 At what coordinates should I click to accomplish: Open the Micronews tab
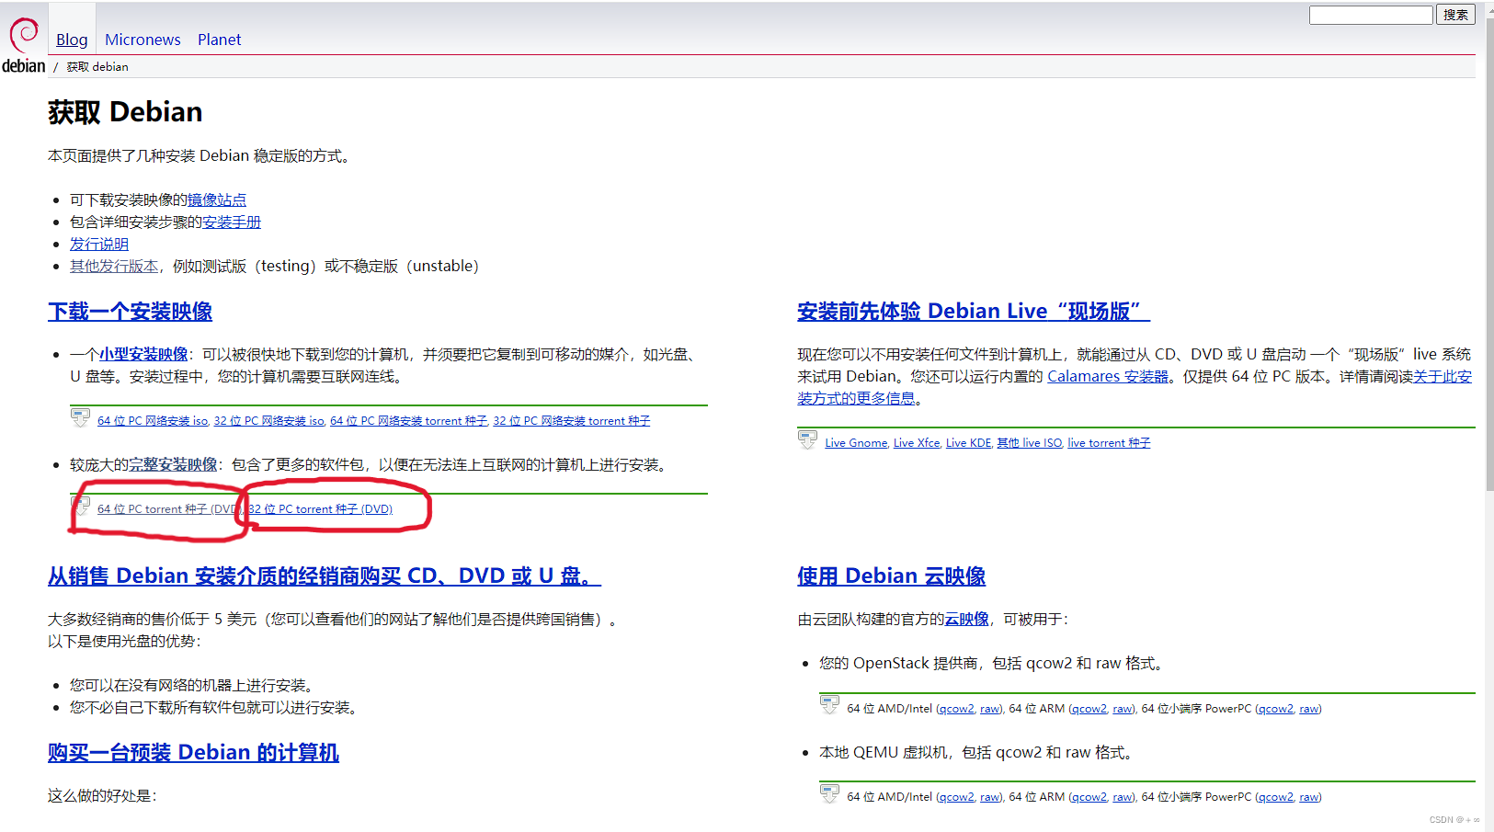tap(143, 40)
